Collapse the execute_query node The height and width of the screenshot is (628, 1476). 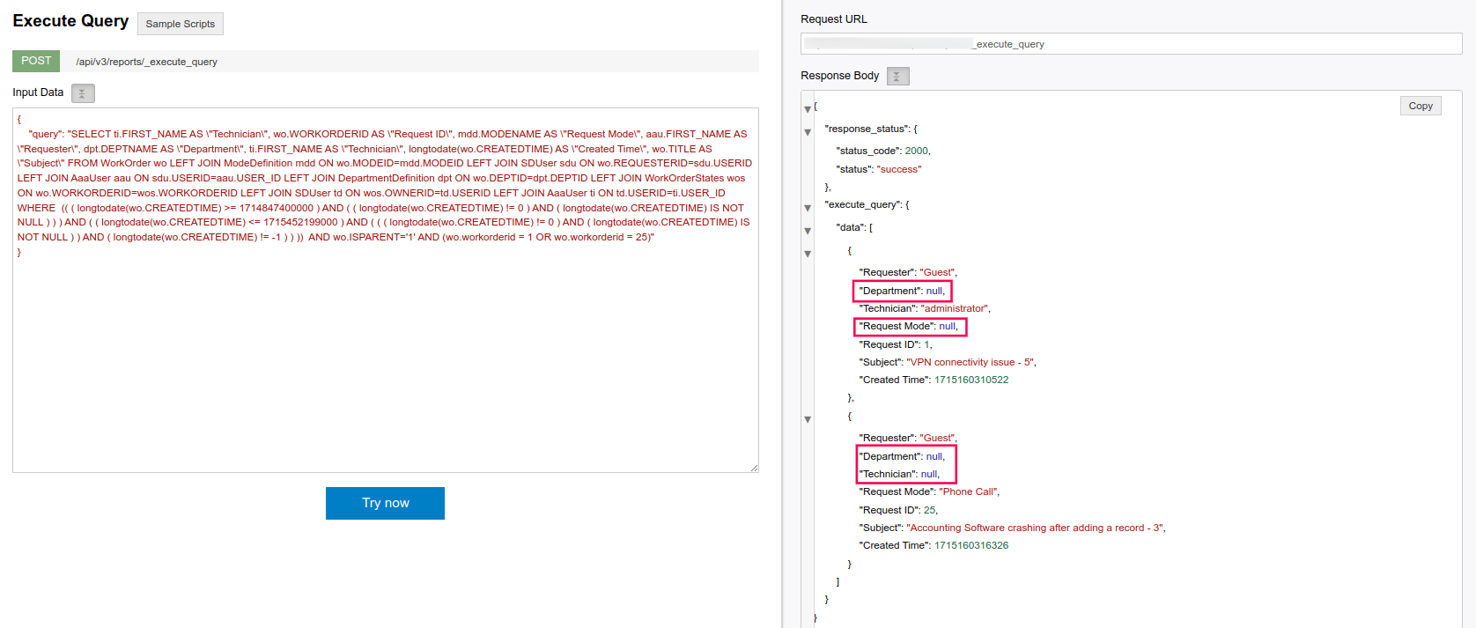[808, 208]
